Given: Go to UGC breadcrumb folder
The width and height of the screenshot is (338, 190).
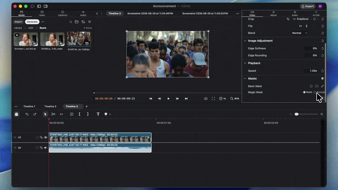Looking at the screenshot, I should click(31, 28).
